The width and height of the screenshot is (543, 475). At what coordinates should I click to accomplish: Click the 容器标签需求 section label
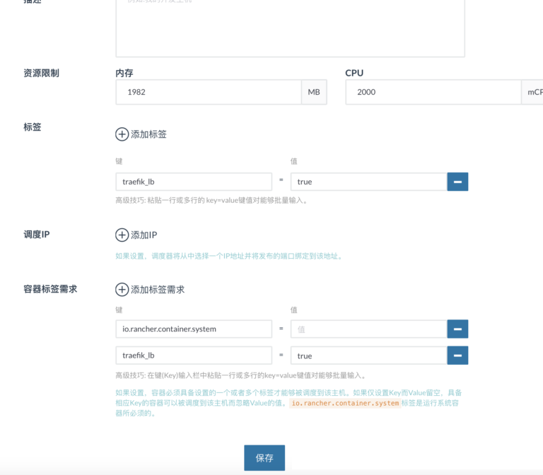[50, 289]
